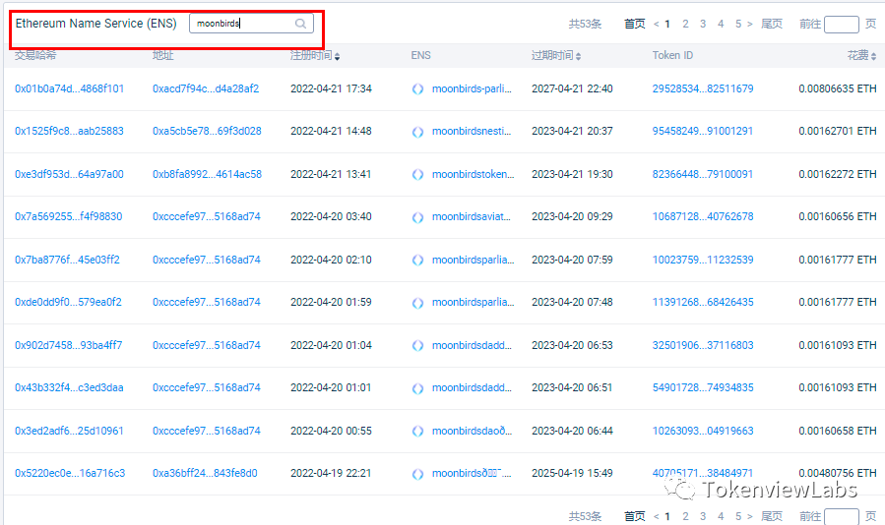Open address 0xacd7f94c...d4a28af2
This screenshot has width=885, height=525.
click(206, 88)
